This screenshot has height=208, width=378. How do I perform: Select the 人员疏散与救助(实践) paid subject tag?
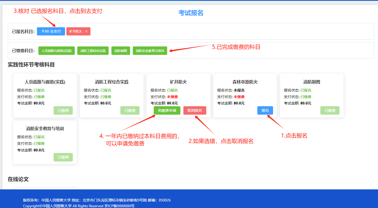click(56, 51)
